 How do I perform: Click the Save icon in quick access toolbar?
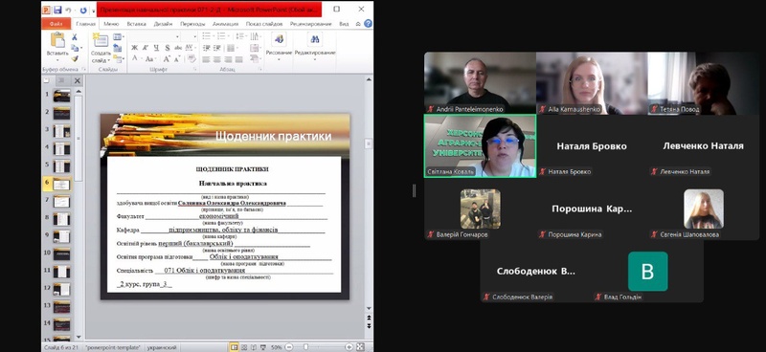[x=57, y=10]
